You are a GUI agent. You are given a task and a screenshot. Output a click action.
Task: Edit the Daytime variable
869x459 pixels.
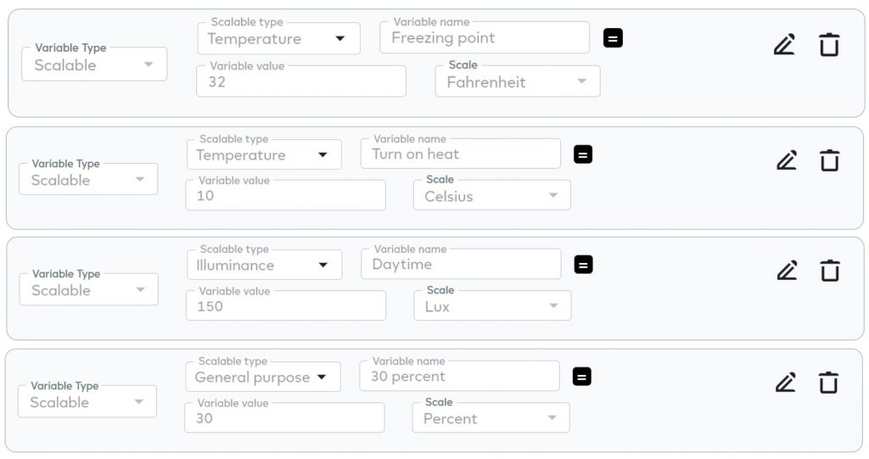pyautogui.click(x=787, y=271)
